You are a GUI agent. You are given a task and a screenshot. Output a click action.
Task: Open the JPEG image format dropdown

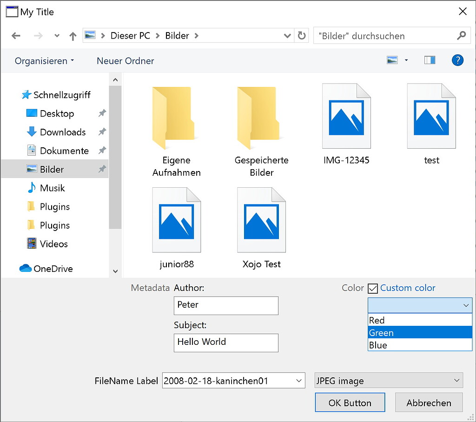457,380
